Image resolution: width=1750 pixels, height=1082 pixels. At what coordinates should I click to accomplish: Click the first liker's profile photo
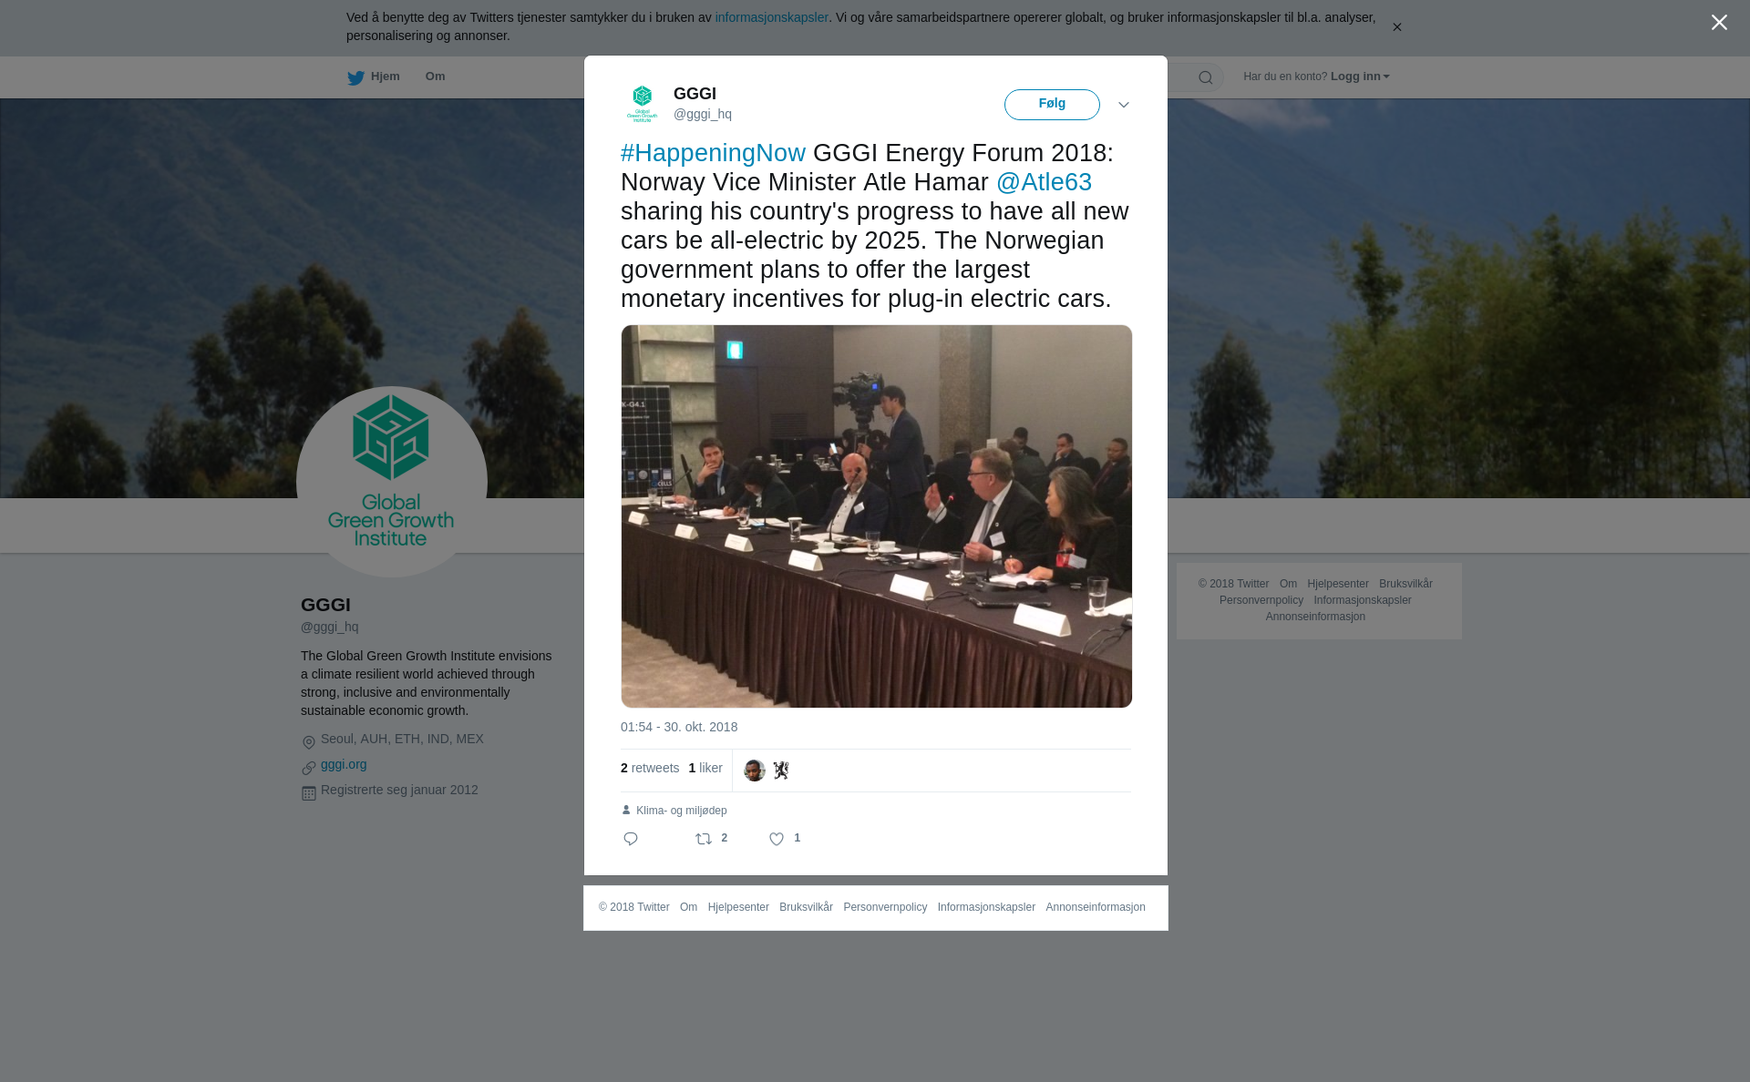755,771
